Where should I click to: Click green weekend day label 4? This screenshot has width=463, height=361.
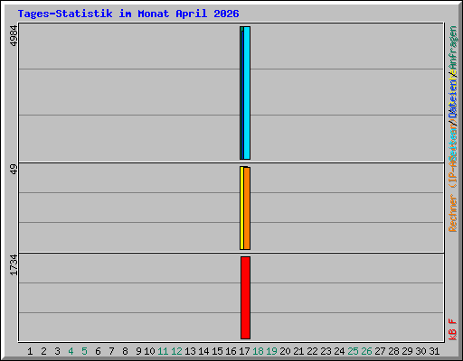pos(71,351)
